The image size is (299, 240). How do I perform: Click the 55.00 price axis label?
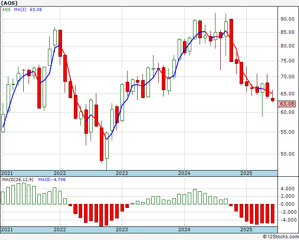tap(287, 132)
